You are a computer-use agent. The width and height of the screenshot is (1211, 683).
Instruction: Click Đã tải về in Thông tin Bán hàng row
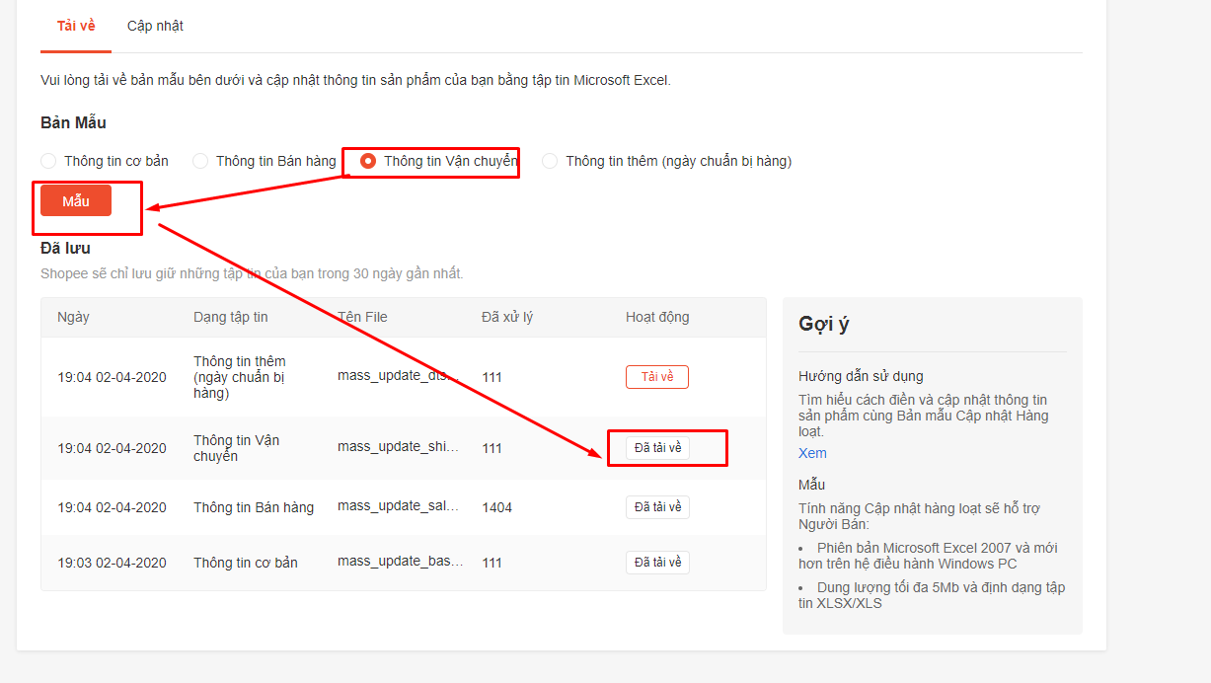point(657,507)
